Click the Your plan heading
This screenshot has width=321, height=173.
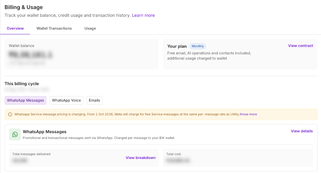tap(177, 46)
